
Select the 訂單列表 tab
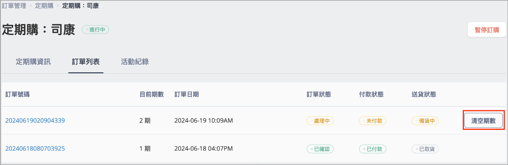tap(86, 62)
